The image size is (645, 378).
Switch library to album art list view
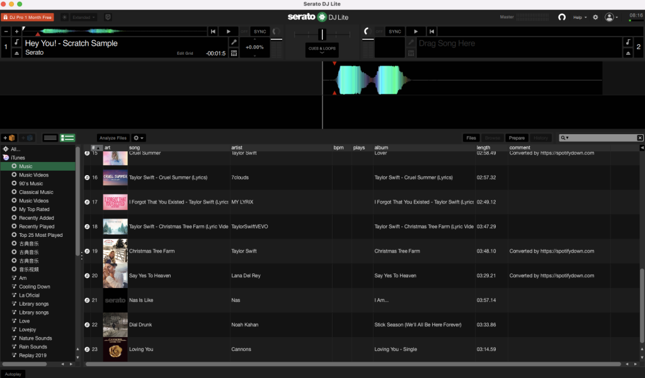pos(67,137)
